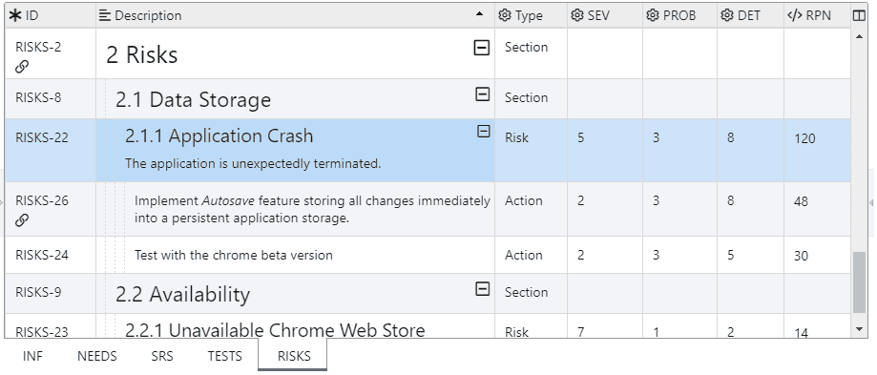
Task: Click 2.2.1 Unavailable Chrome Web Store heading
Action: (x=275, y=330)
